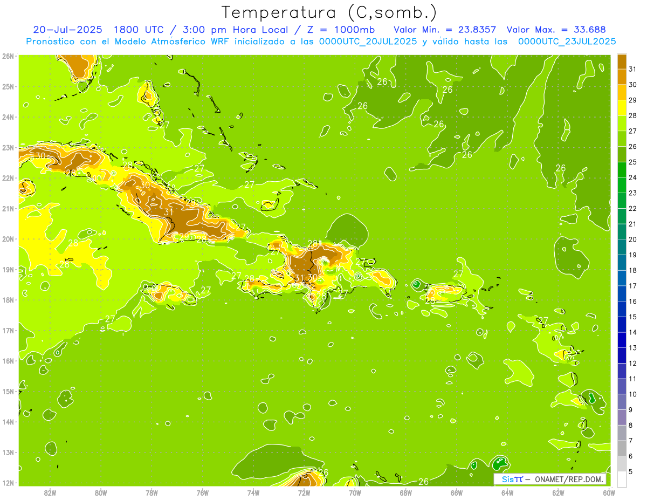Screen dimensions: 647x500
Task: Click the 70W longitude axis label
Action: (355, 492)
